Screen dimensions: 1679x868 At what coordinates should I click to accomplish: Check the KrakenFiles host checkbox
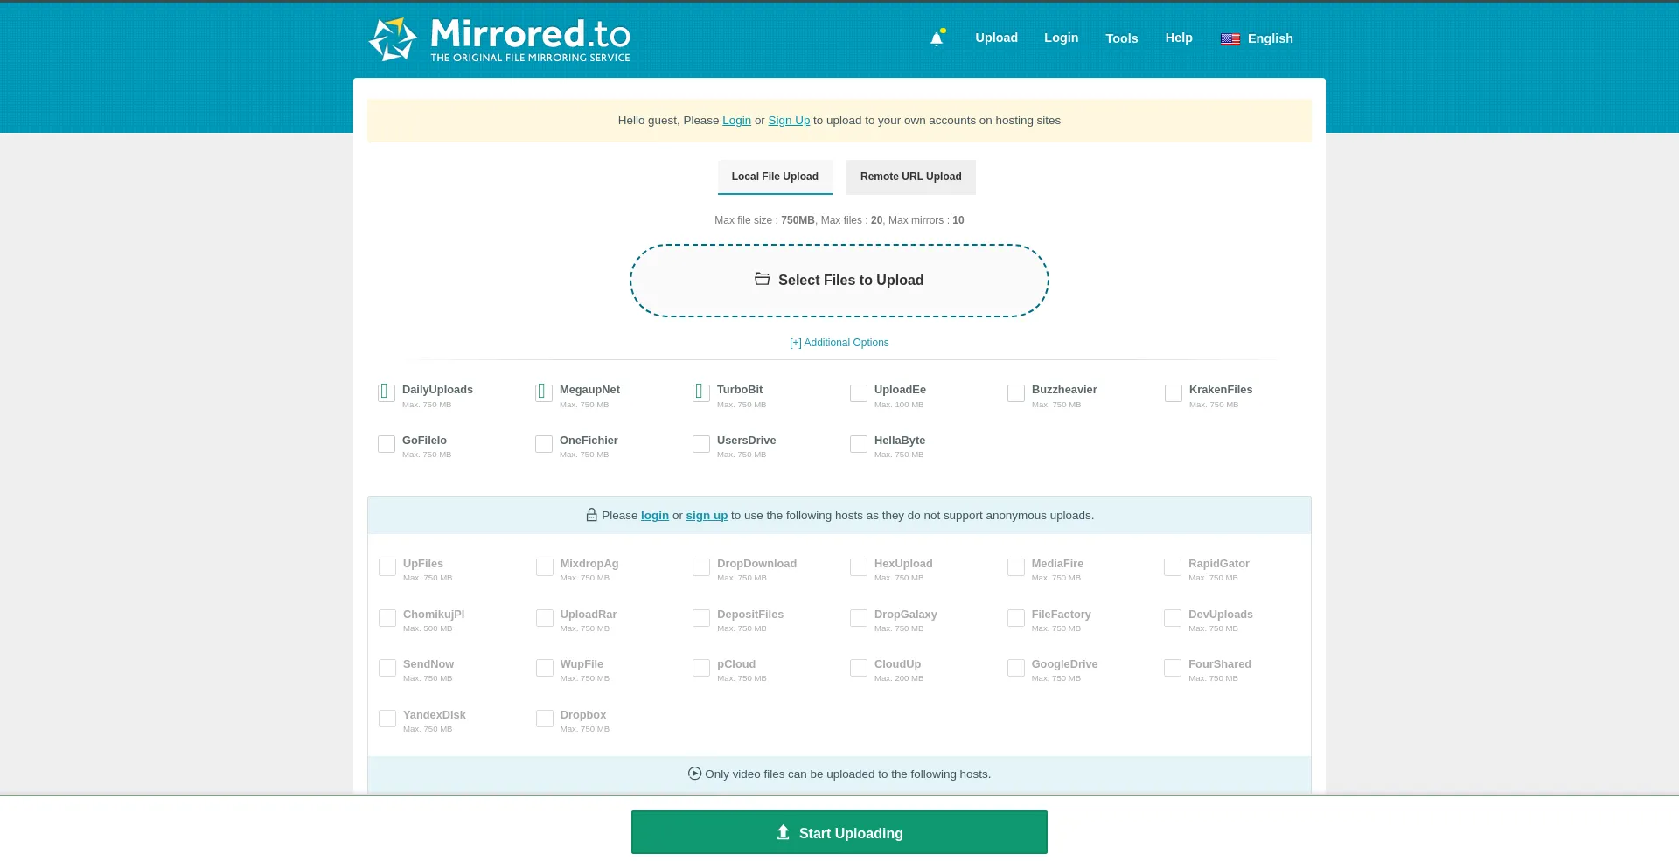click(1174, 393)
